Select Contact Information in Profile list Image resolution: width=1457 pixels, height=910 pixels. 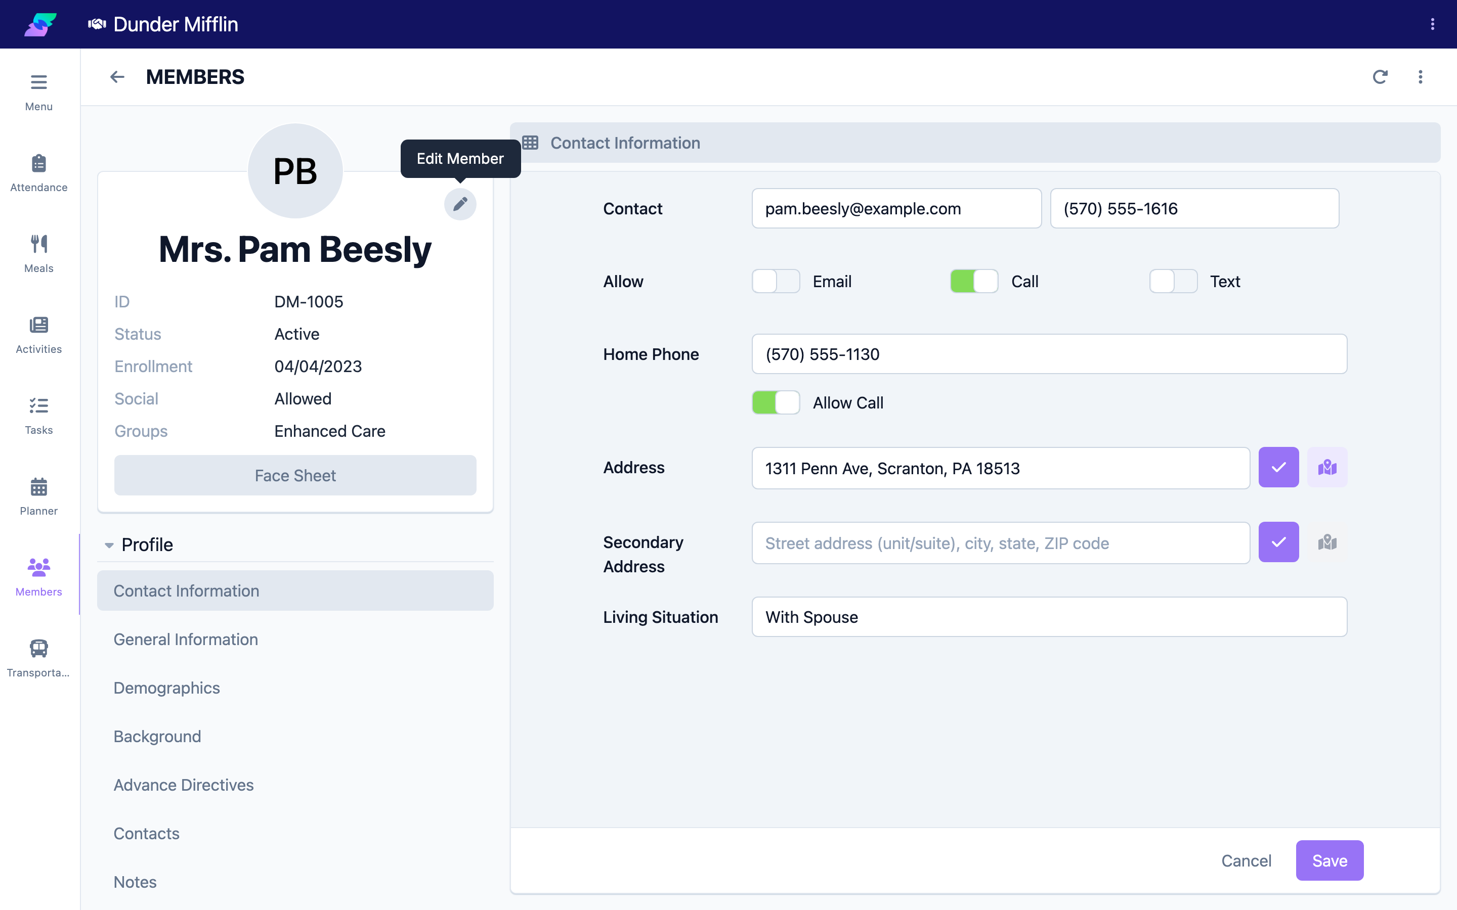pyautogui.click(x=295, y=590)
